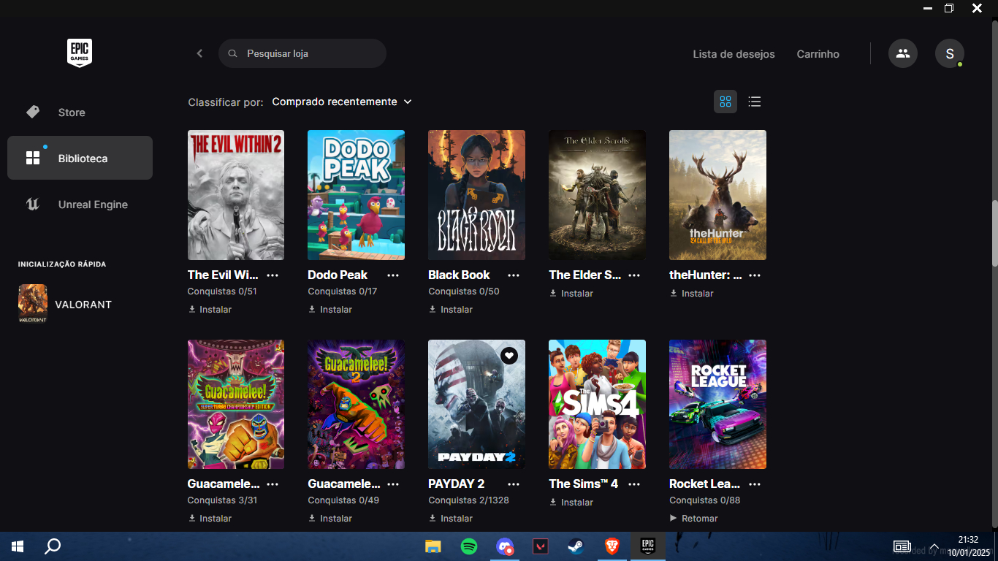
Task: Go back with the left arrow button
Action: click(199, 53)
